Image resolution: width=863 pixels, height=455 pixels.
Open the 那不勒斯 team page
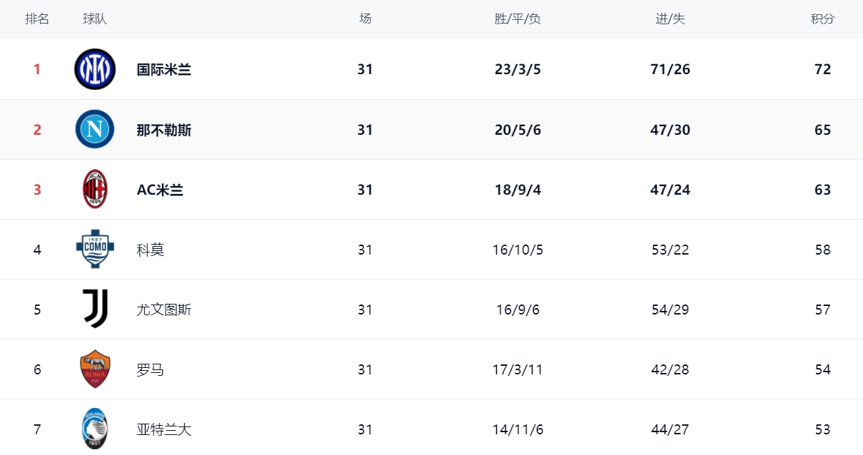tap(164, 130)
